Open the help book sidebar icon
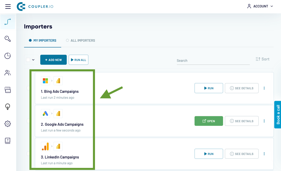 click(7, 141)
